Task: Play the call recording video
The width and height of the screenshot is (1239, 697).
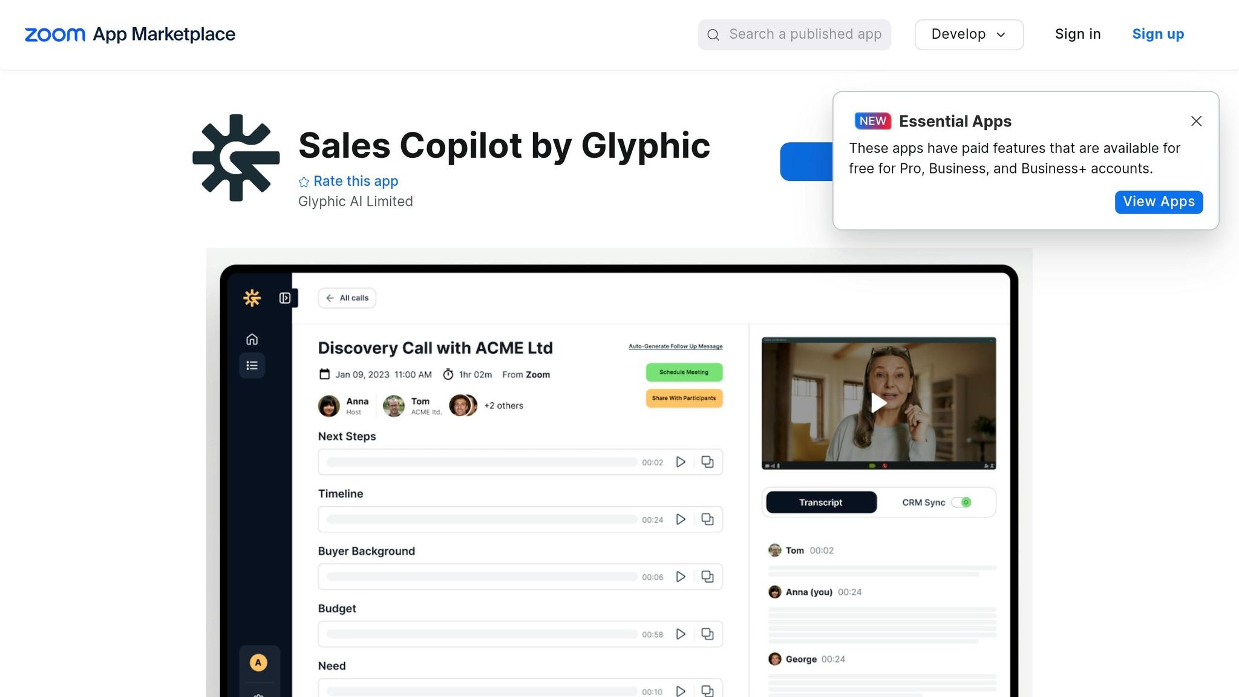Action: pyautogui.click(x=878, y=403)
